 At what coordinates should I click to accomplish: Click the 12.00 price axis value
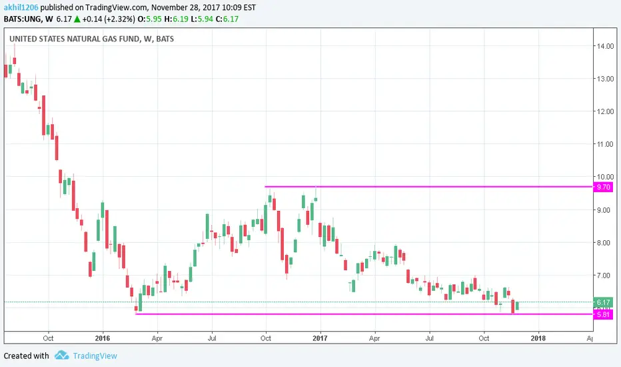pyautogui.click(x=606, y=111)
